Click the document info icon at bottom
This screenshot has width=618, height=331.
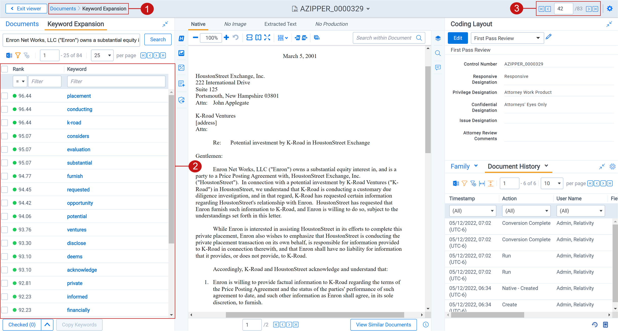(x=426, y=325)
